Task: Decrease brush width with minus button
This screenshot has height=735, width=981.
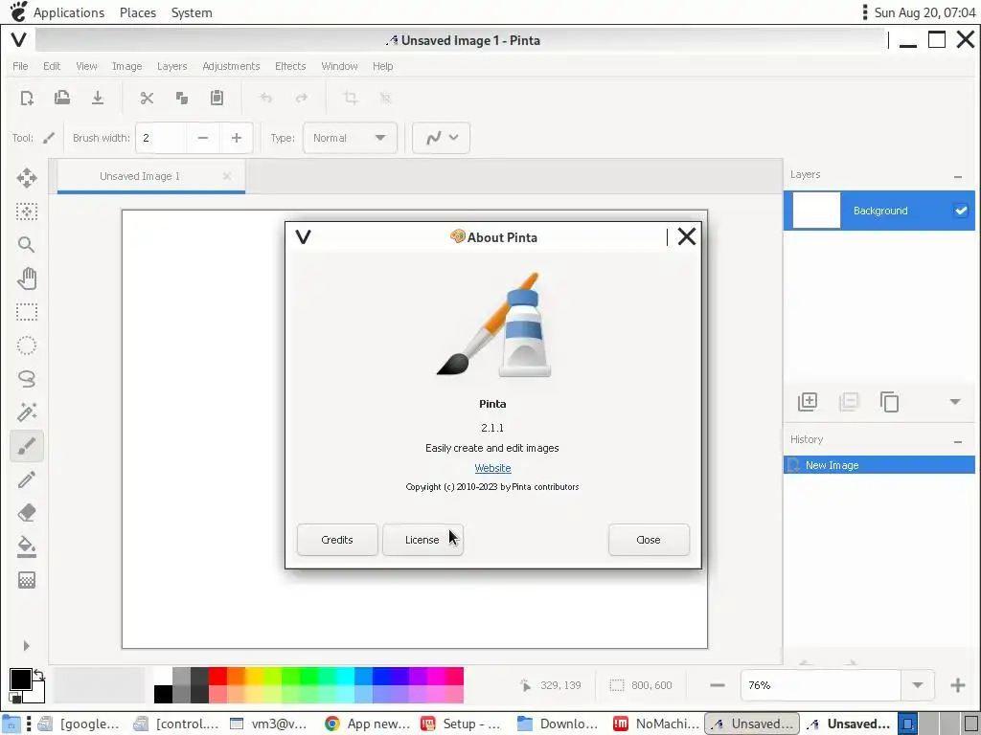Action: coord(203,138)
